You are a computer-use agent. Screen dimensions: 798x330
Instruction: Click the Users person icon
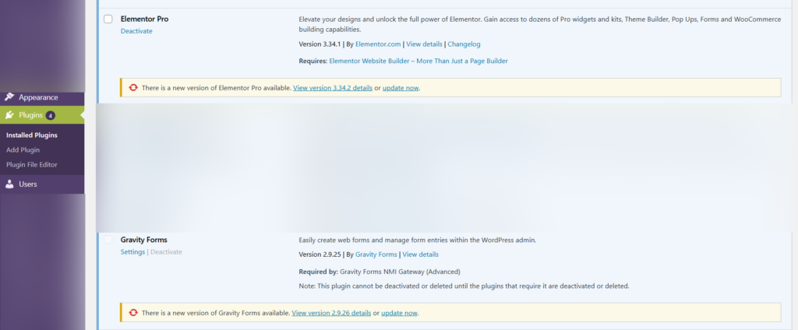(9, 184)
